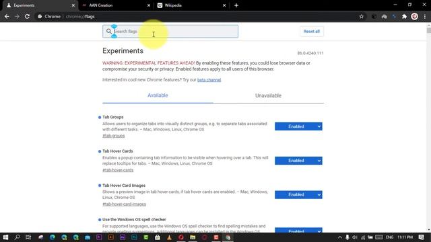Viewport: 431px width, 242px height.
Task: Click the version number 86.0.4240.111
Action: pos(310,53)
